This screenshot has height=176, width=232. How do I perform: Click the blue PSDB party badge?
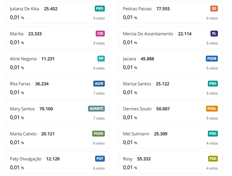click(x=212, y=59)
